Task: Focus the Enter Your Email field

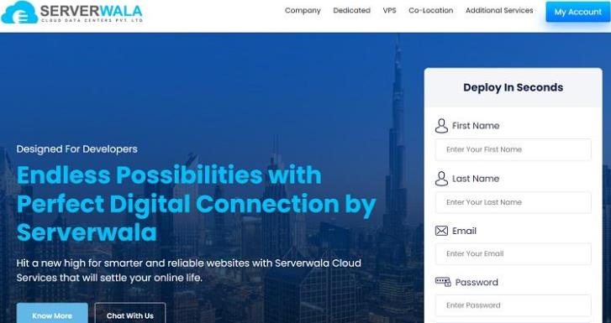Action: 514,253
